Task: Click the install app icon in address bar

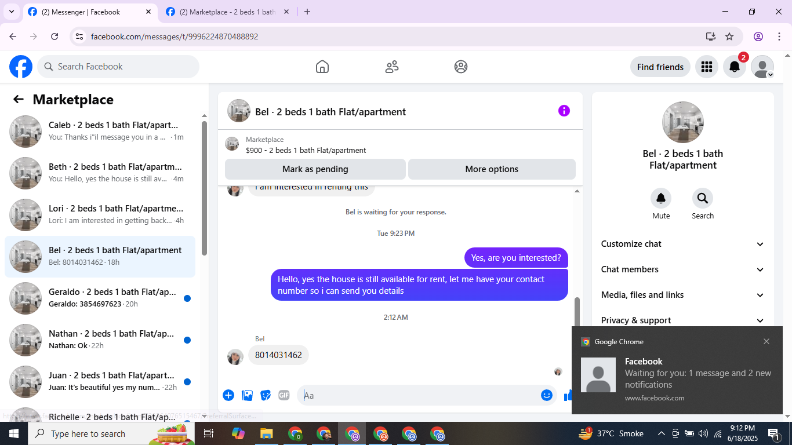Action: tap(711, 37)
